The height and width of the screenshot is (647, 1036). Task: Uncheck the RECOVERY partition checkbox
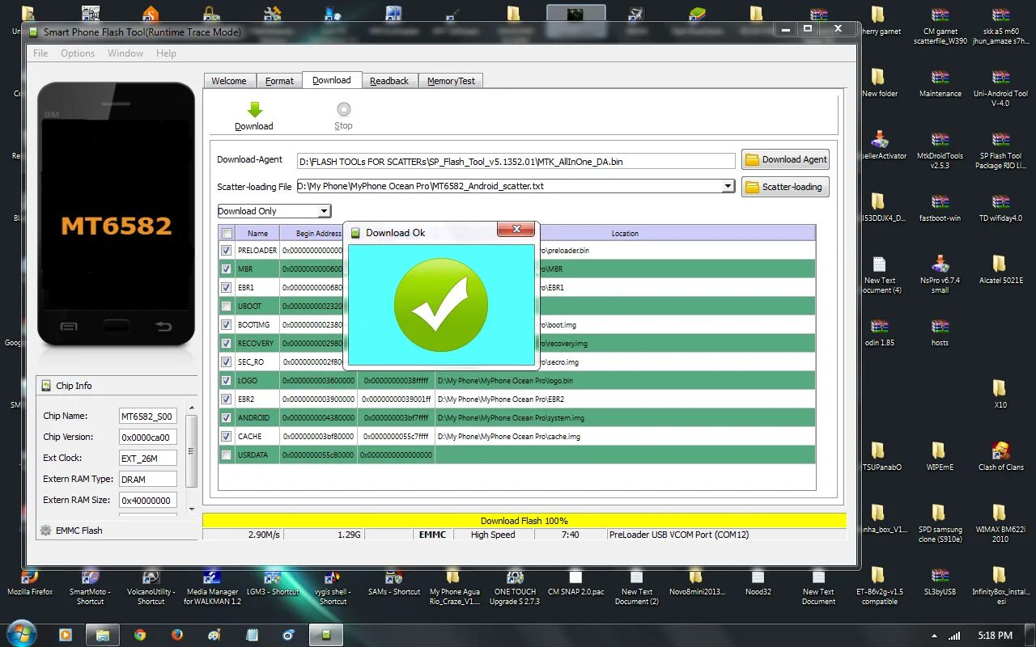pyautogui.click(x=227, y=344)
